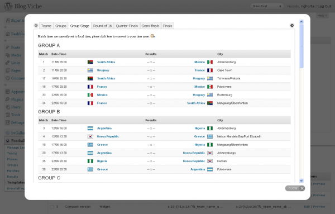Click the GROUP A heading
Screen dimensions: 335x214
(x=49, y=45)
